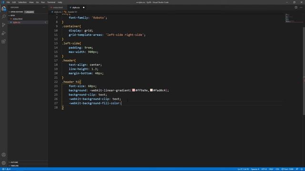Click the .container selector on line 9
This screenshot has height=171, width=305.
click(71, 26)
